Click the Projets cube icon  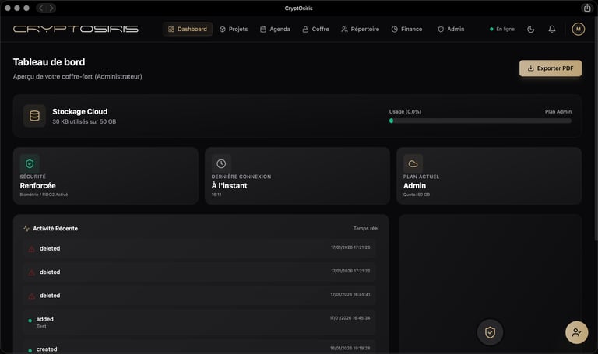coord(223,29)
